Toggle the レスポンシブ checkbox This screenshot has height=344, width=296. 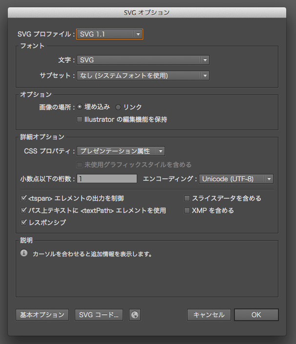pyautogui.click(x=23, y=223)
